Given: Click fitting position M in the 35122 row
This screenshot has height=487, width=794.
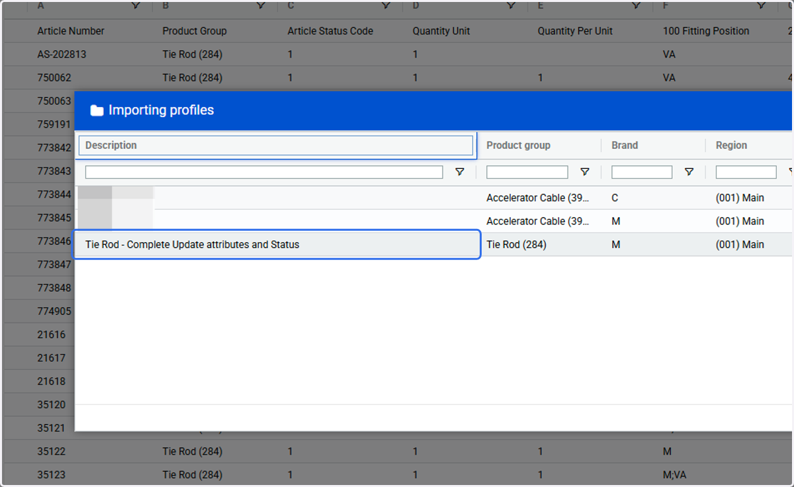Looking at the screenshot, I should [x=667, y=451].
